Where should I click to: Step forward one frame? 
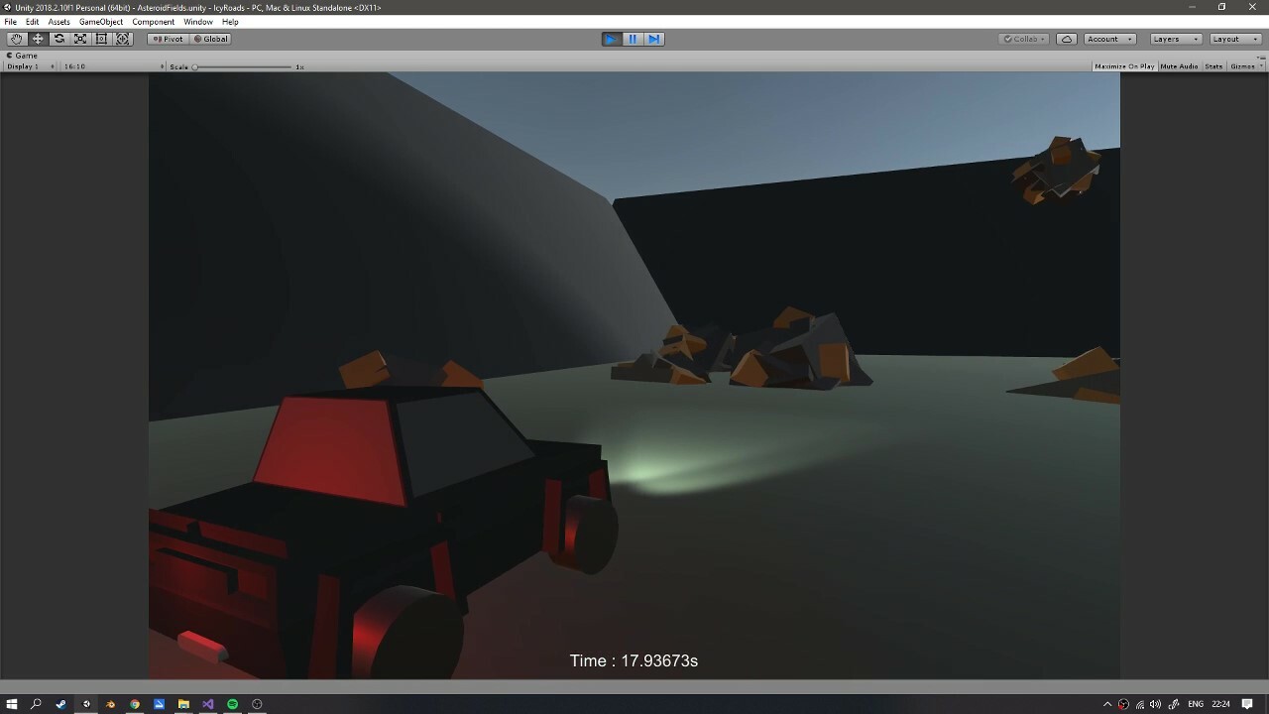point(653,39)
